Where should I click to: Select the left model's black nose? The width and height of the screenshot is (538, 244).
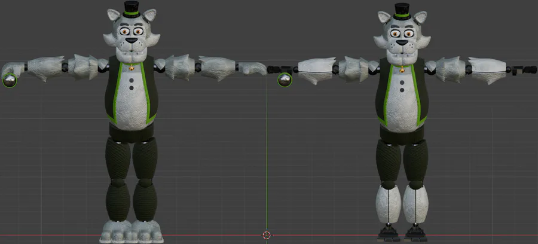132,40
